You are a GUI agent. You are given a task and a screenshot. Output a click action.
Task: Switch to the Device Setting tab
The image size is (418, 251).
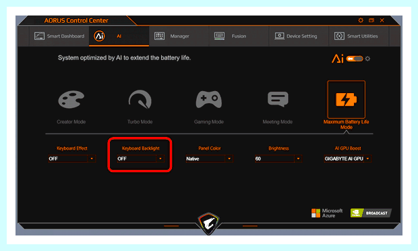click(299, 36)
